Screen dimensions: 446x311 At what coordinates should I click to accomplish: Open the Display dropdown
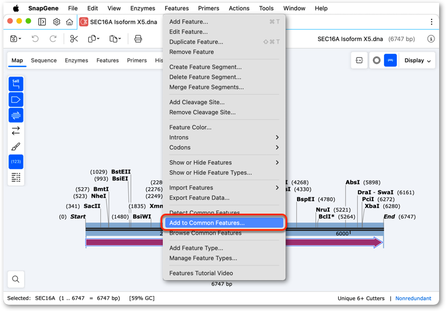(417, 60)
